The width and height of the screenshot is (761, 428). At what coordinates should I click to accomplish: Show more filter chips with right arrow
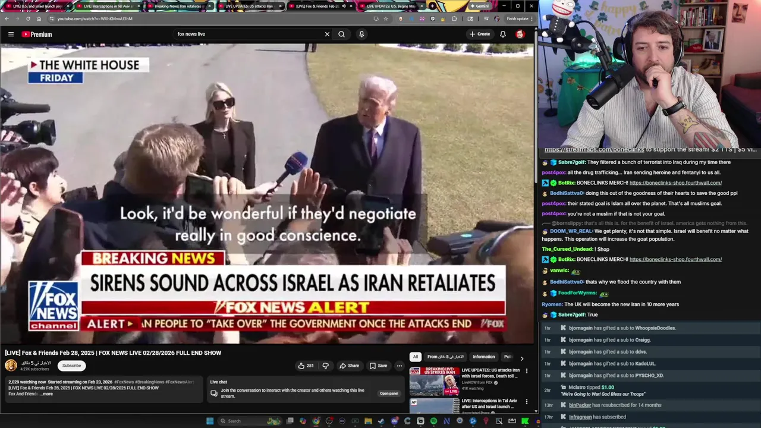(x=521, y=358)
